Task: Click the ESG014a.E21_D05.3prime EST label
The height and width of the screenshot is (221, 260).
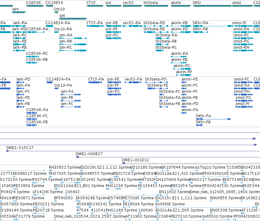Action: click(179, 210)
